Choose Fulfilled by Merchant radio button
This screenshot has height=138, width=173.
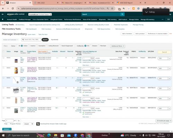click(x=99, y=46)
